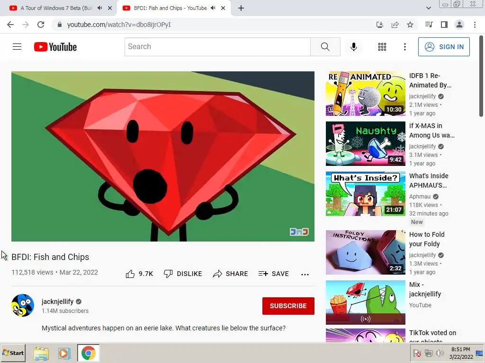The image size is (485, 363).
Task: Open Chrome three-dot menu
Action: click(x=475, y=25)
